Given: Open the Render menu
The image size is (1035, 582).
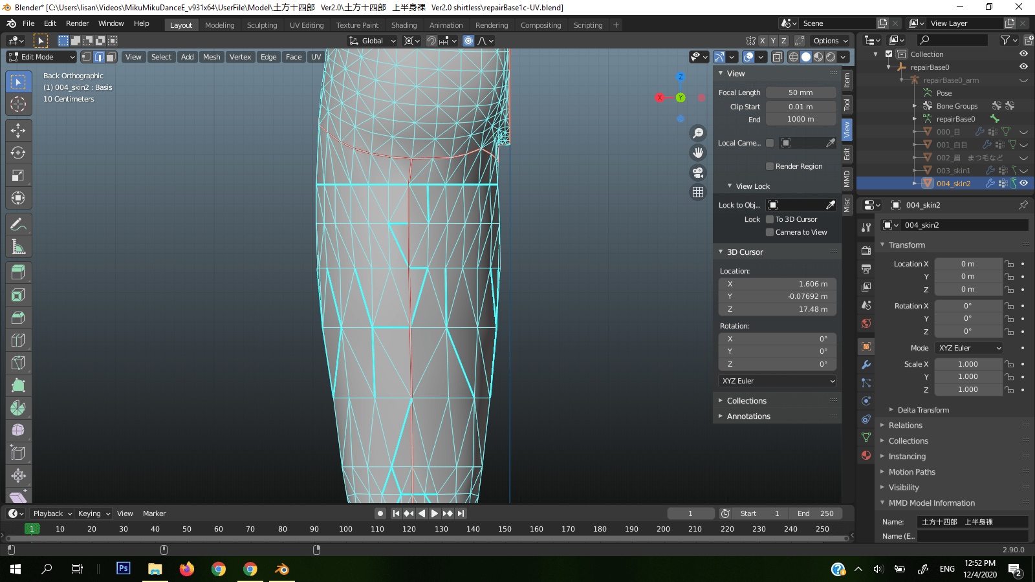Looking at the screenshot, I should [x=77, y=23].
